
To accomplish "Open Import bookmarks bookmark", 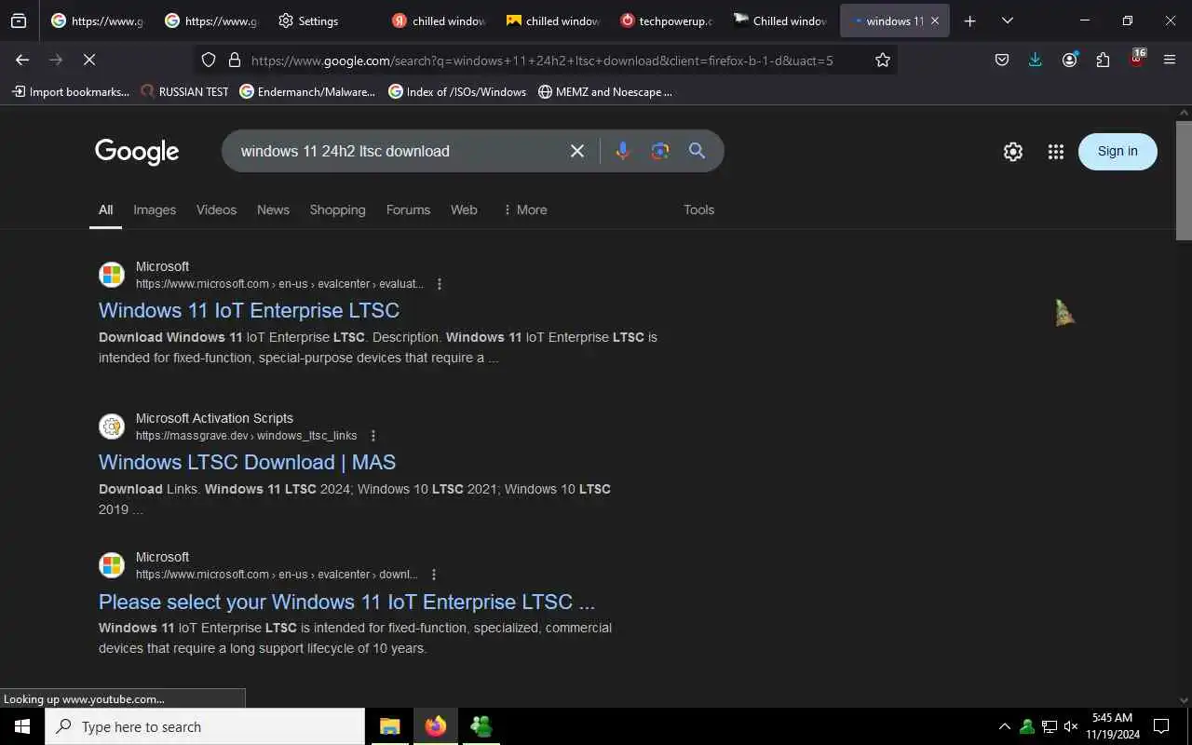I will [x=71, y=91].
